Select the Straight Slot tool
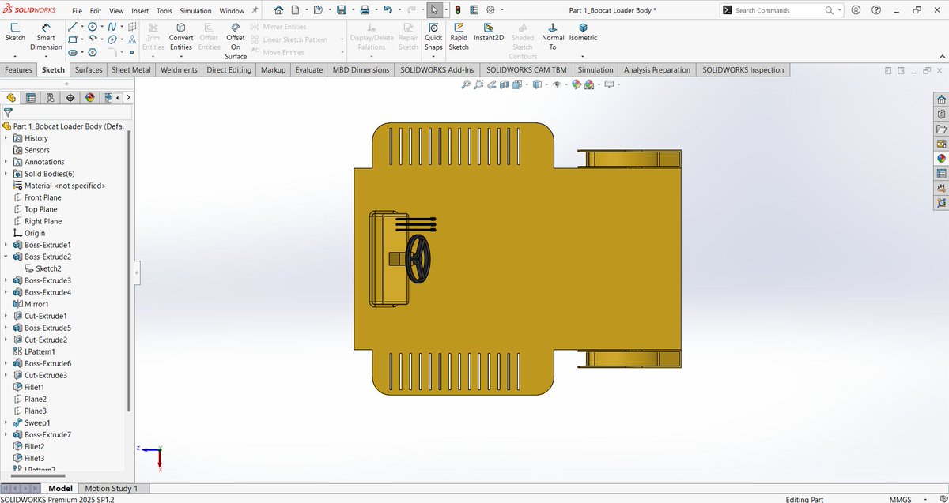 [73, 52]
